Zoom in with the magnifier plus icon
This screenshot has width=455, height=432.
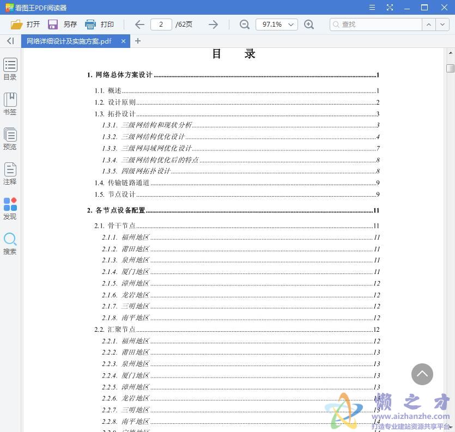point(310,25)
